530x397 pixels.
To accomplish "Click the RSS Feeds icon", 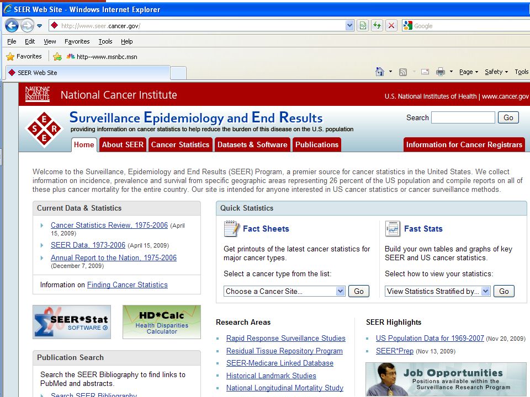I will [x=403, y=72].
